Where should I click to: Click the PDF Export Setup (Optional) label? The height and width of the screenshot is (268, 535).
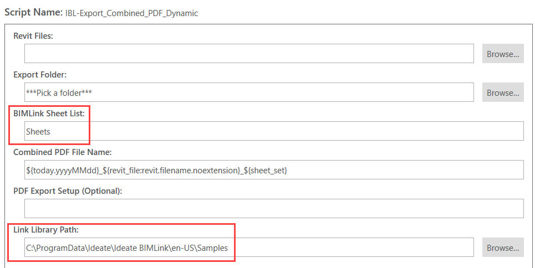click(x=68, y=191)
